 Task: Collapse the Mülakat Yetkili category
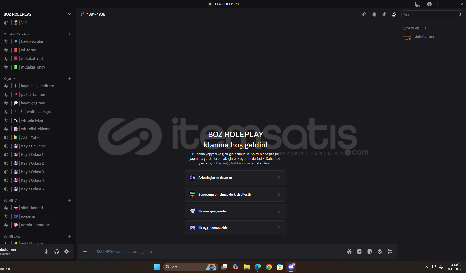pos(16,34)
